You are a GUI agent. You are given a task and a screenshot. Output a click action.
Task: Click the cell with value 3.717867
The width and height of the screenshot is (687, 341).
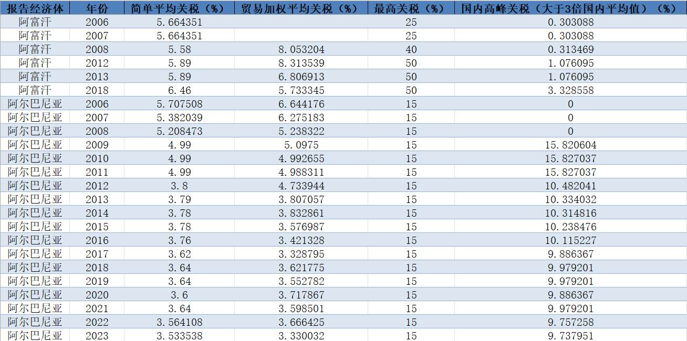(300, 295)
